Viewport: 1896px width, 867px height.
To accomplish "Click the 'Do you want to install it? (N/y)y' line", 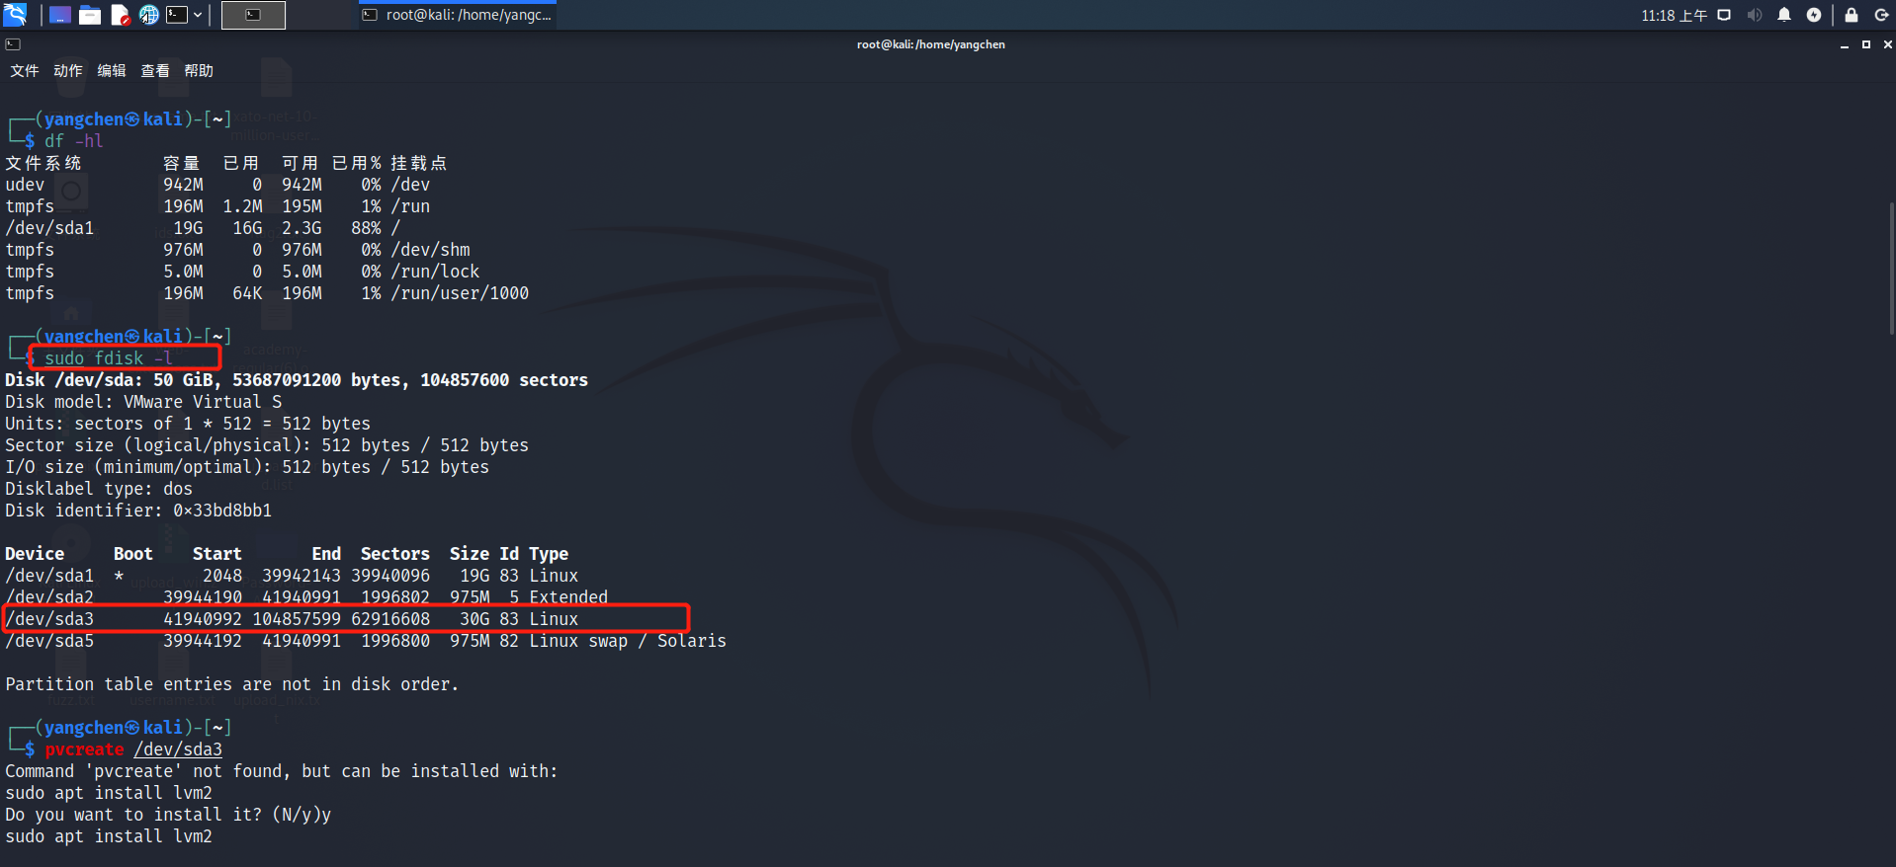I will coord(168,815).
